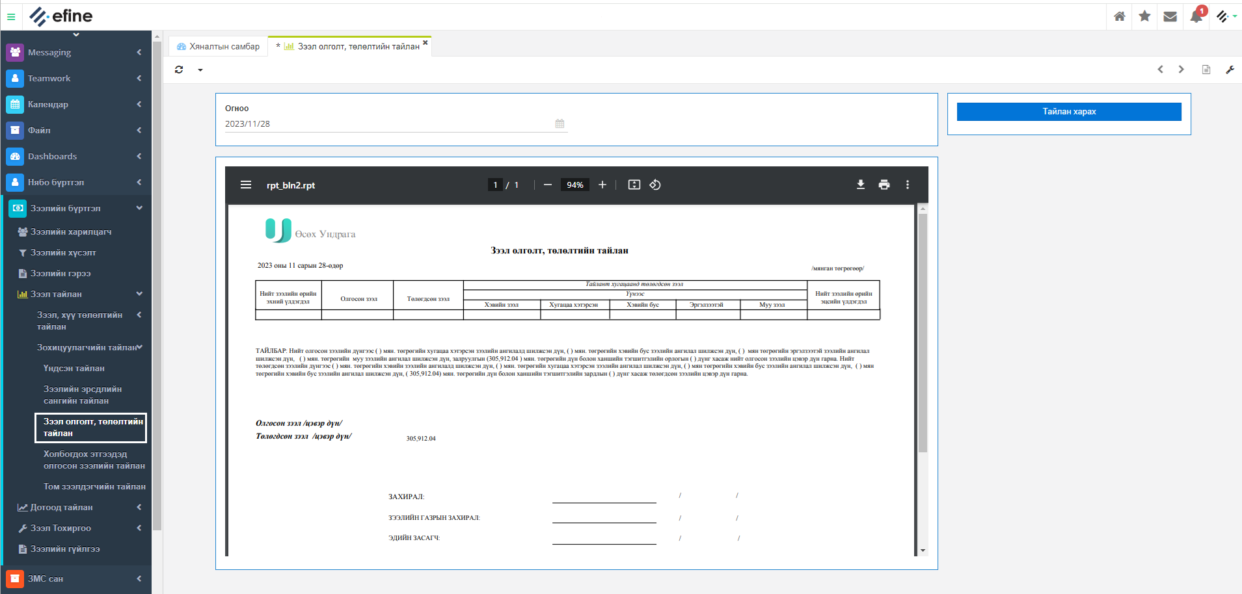
Task: Open Том зээлдэгчийн тайлан item
Action: [94, 486]
